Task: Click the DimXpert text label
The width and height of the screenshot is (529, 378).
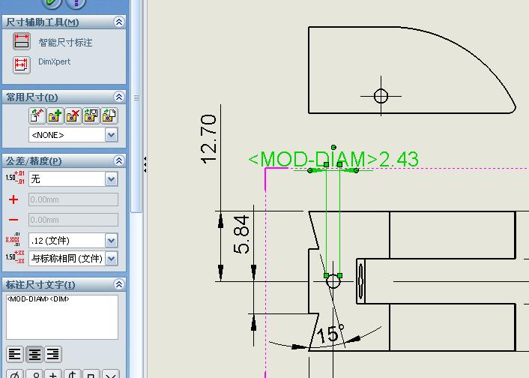Action: point(54,61)
